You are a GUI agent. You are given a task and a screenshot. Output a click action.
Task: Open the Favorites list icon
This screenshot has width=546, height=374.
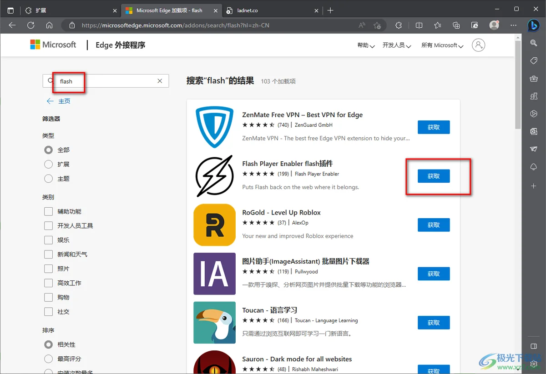[x=438, y=25]
